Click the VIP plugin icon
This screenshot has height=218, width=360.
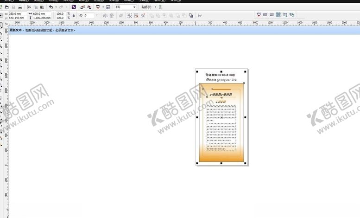(x=259, y=15)
